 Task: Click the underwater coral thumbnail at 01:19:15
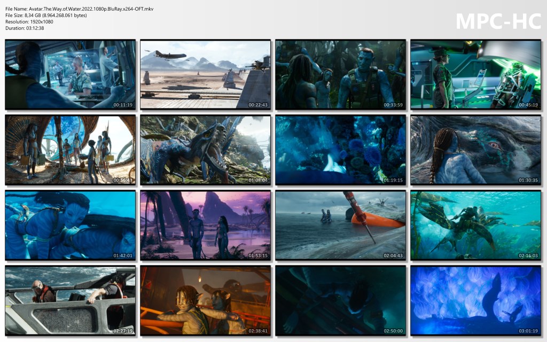[x=341, y=150]
